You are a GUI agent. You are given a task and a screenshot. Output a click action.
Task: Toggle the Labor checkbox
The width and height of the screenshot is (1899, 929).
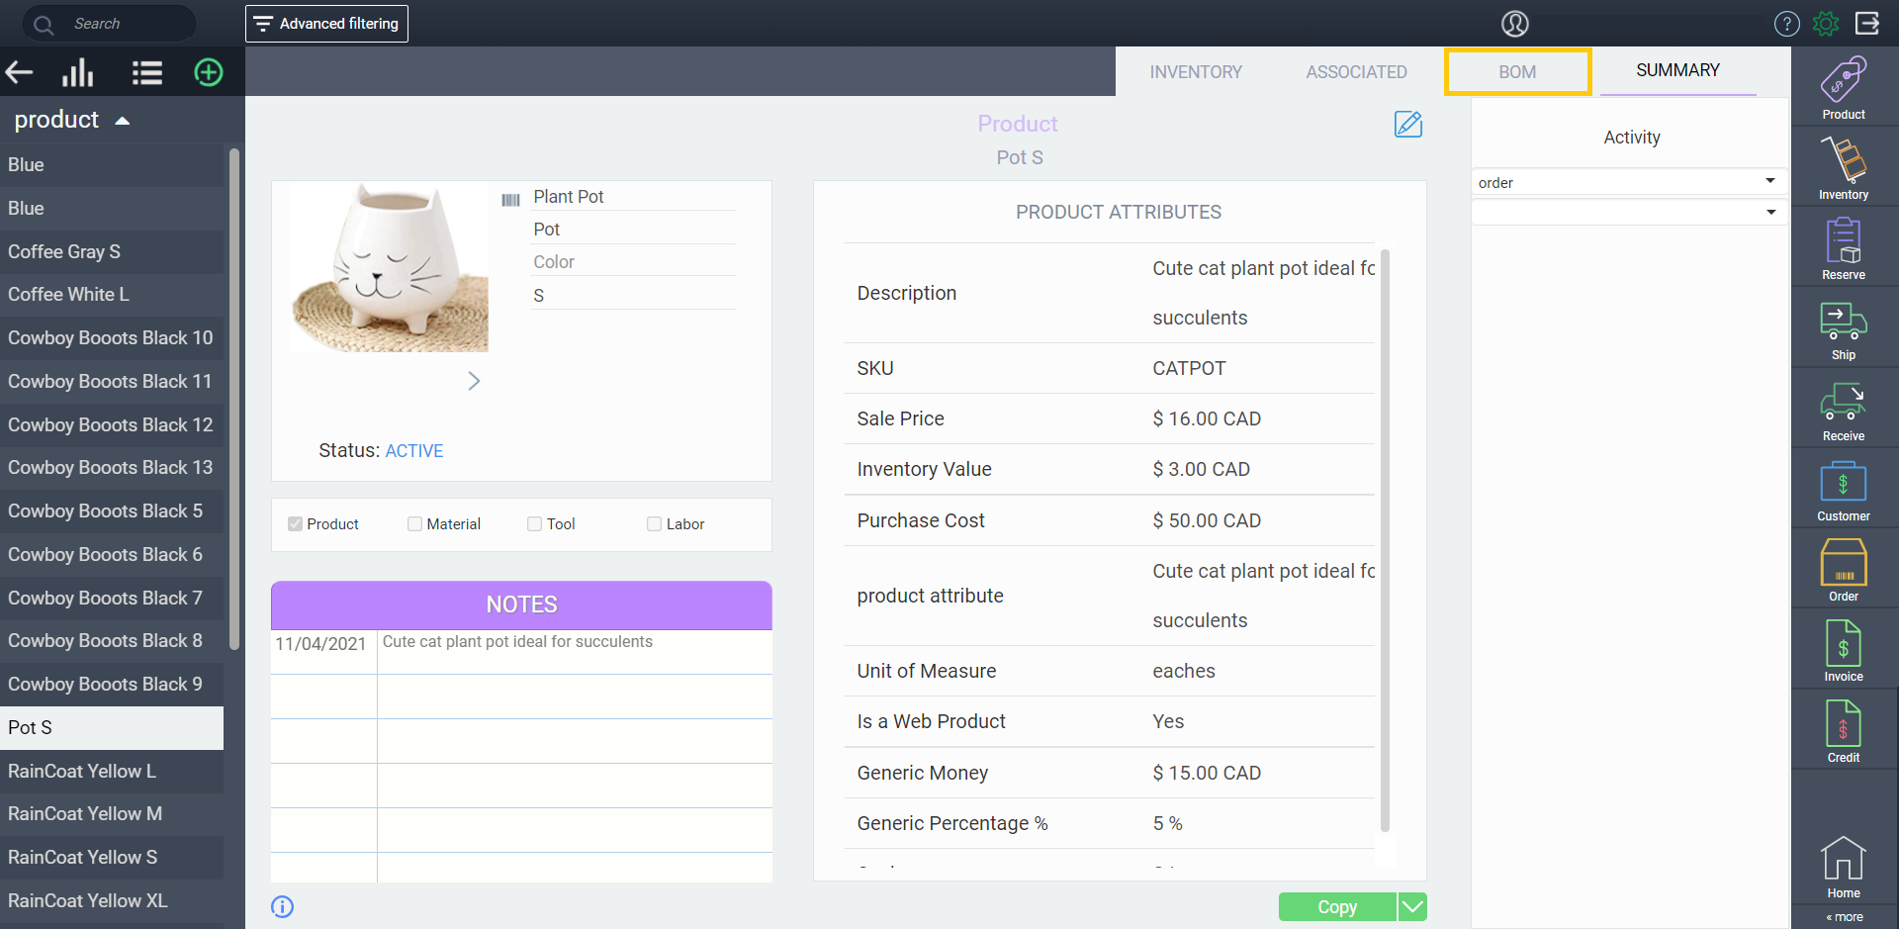(654, 524)
